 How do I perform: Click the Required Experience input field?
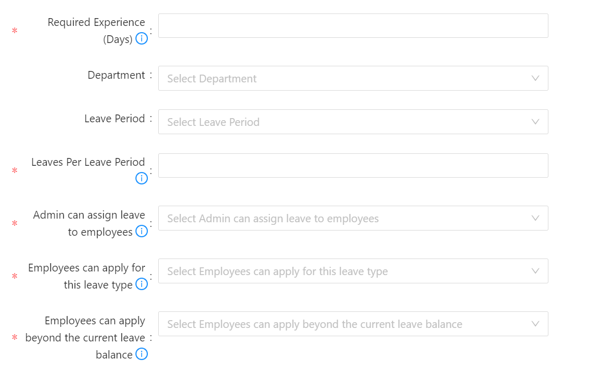(x=353, y=26)
